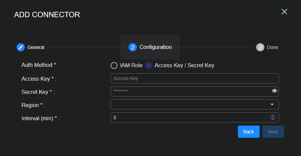Click the number 3 step circle
Screen dimensions: 301x156
coord(260,47)
